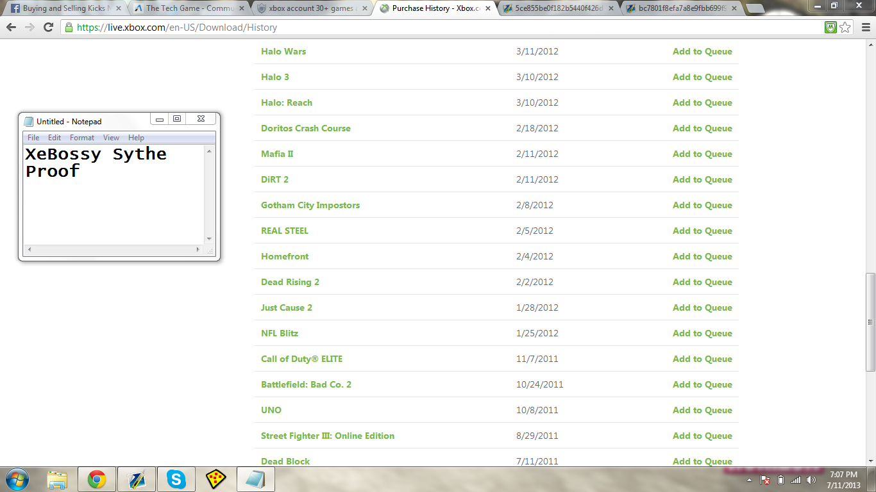Click the 2/18/2012 purchase date

click(x=537, y=128)
